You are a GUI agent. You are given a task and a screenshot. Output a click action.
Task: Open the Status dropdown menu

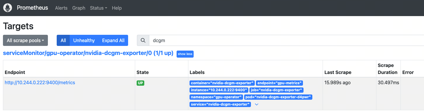point(98,8)
